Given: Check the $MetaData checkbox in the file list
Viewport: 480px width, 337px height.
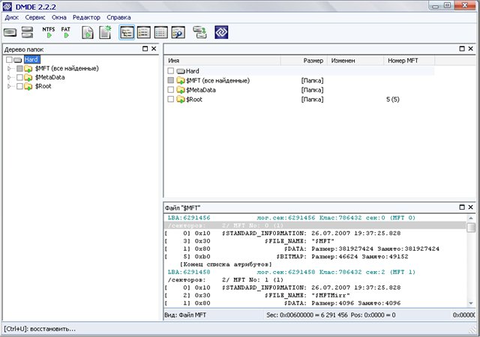Looking at the screenshot, I should pos(171,90).
